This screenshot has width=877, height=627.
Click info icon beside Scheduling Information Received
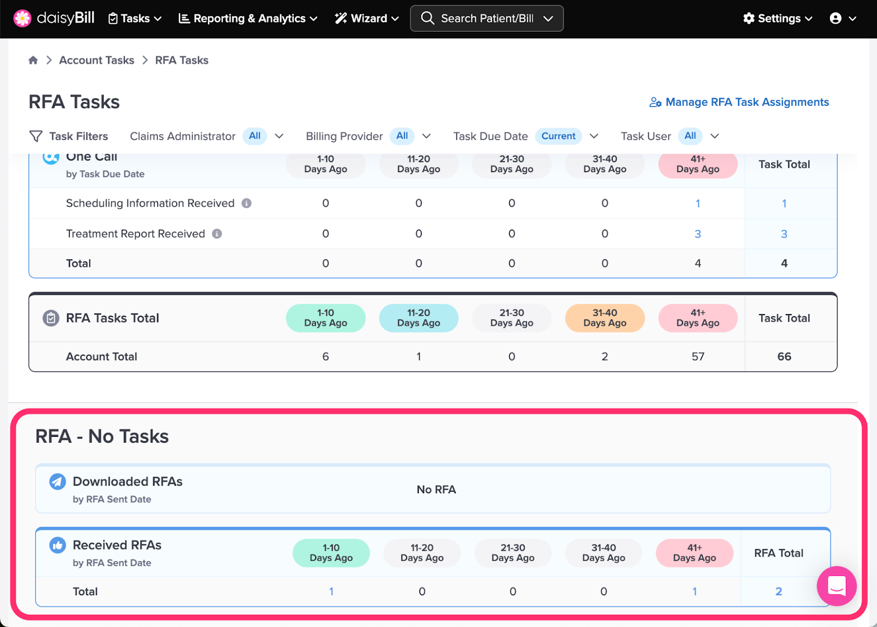[x=247, y=203]
